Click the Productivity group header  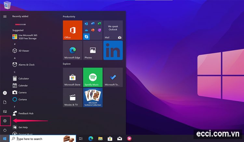click(x=69, y=17)
